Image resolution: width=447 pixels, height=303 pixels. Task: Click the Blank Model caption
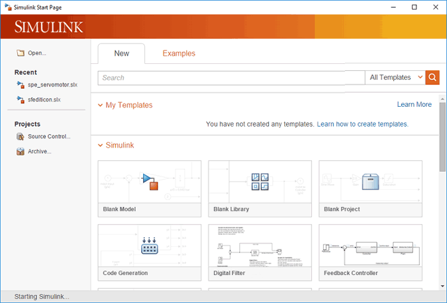119,209
